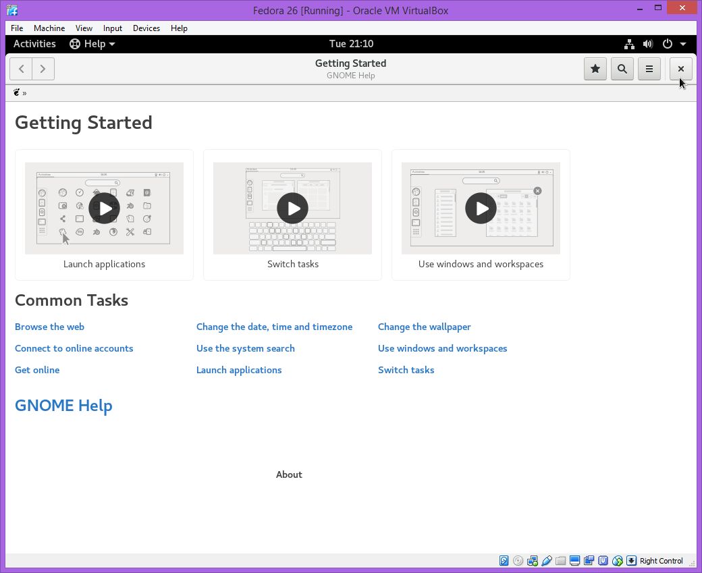Open Change the date, time and timezone
The height and width of the screenshot is (573, 702).
[x=274, y=327]
